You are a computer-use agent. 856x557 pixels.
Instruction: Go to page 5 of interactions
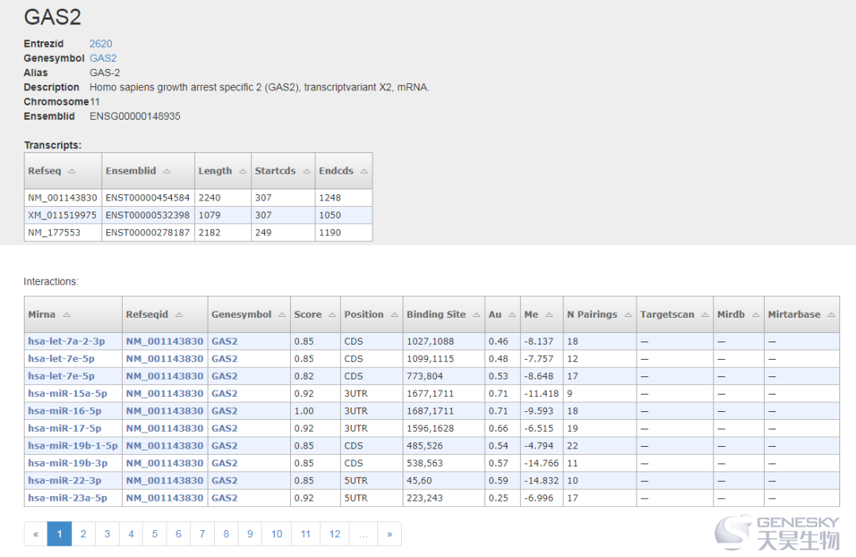[x=155, y=534]
